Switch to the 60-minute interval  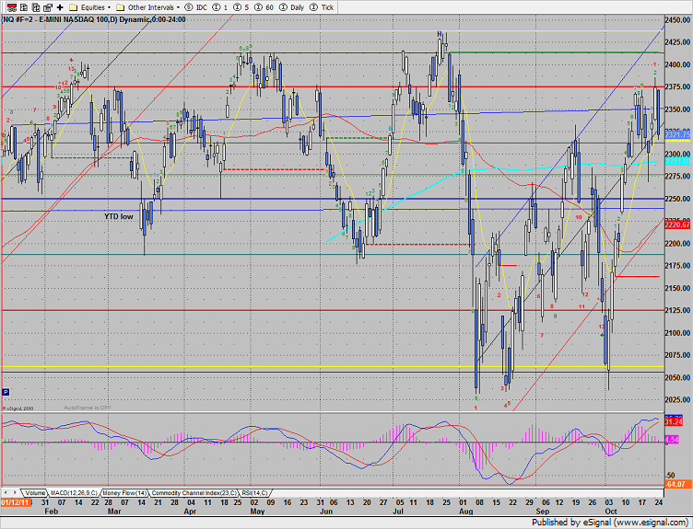[x=264, y=7]
